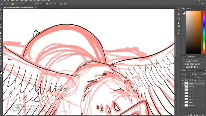The image size is (206, 116).
Task: Close the open document tab
Action: (x=35, y=7)
